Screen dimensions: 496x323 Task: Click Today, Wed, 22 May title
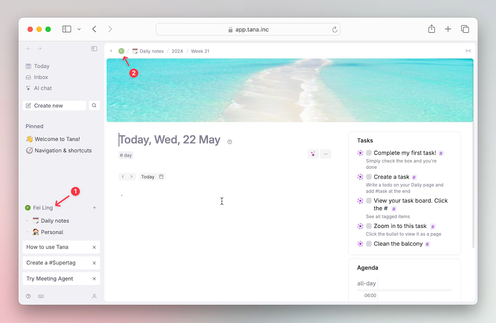(170, 140)
